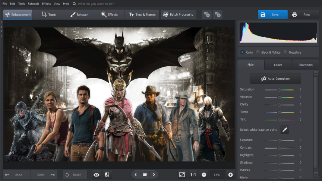Open the Edit menu
Image resolution: width=322 pixels, height=181 pixels.
pyautogui.click(x=13, y=4)
